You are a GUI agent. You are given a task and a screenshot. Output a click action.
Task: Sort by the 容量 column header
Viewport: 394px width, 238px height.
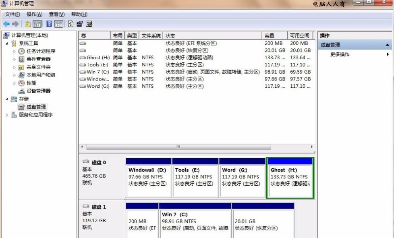click(275, 36)
